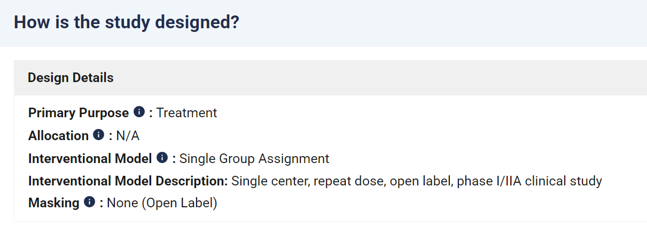Select "phase I/IIA clinical study" text

tap(529, 181)
